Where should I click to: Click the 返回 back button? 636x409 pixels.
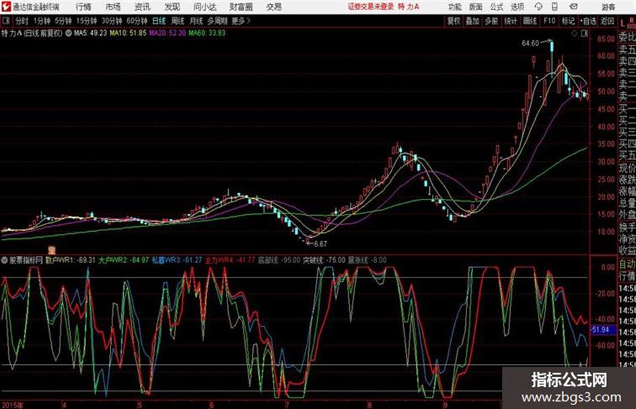coord(607,21)
